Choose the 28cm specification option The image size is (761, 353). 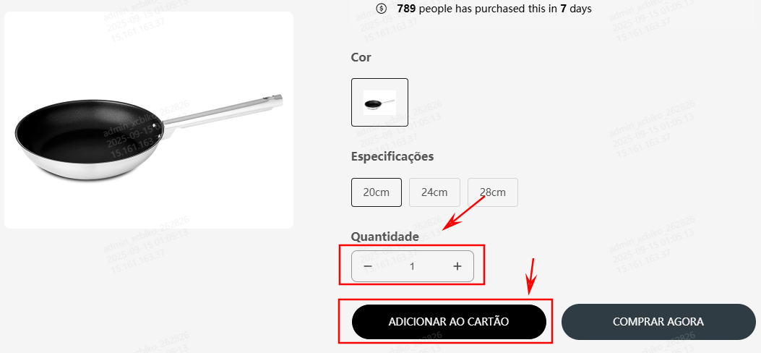click(492, 192)
